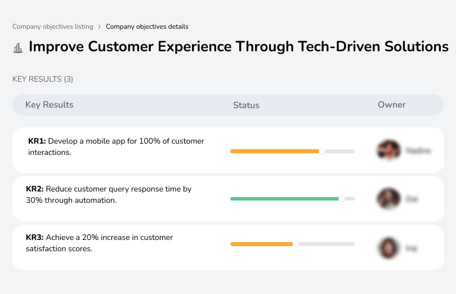The width and height of the screenshot is (456, 294).
Task: Click the building icon beside the objective title
Action: coord(18,48)
